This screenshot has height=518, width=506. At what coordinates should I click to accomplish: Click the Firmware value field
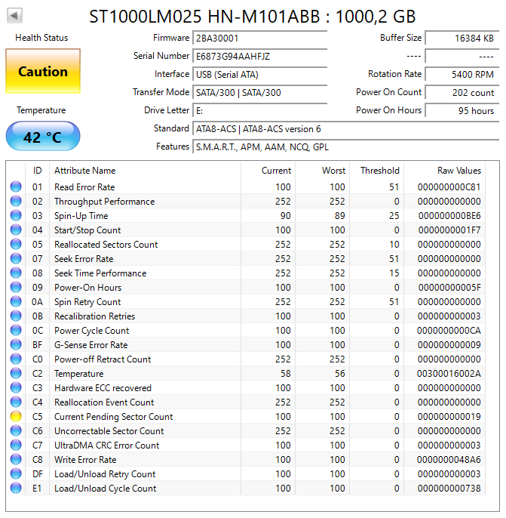259,38
